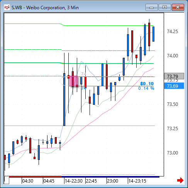Click the red arrow icon at bottom right
Image resolution: width=188 pixels, height=188 pixels.
(x=180, y=180)
